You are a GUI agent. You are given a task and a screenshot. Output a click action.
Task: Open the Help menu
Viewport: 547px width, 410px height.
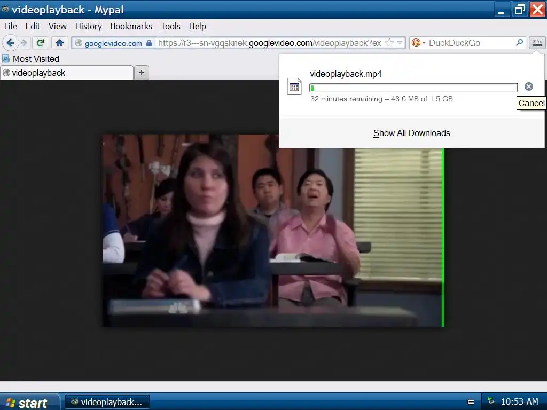tap(198, 27)
